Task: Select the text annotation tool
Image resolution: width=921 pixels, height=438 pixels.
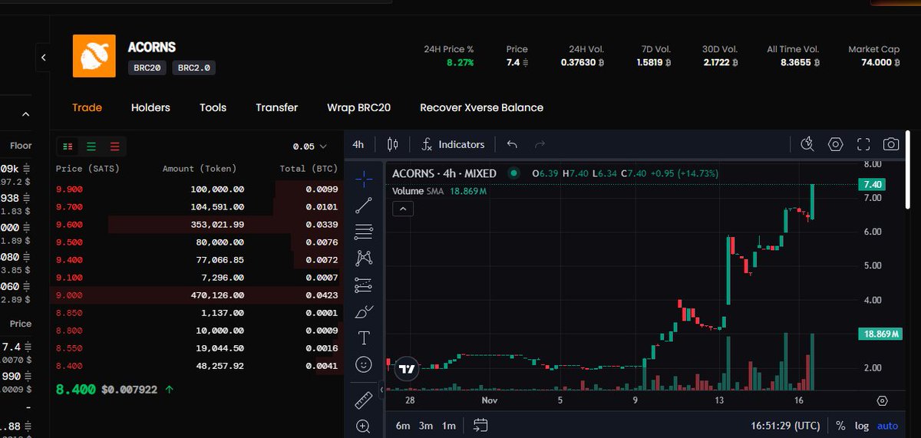Action: pos(364,338)
